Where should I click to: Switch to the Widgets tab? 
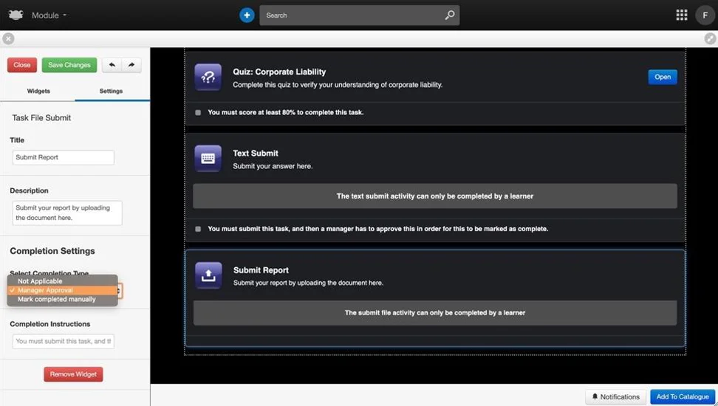(38, 91)
